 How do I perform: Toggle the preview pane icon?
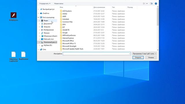tap(151, 3)
